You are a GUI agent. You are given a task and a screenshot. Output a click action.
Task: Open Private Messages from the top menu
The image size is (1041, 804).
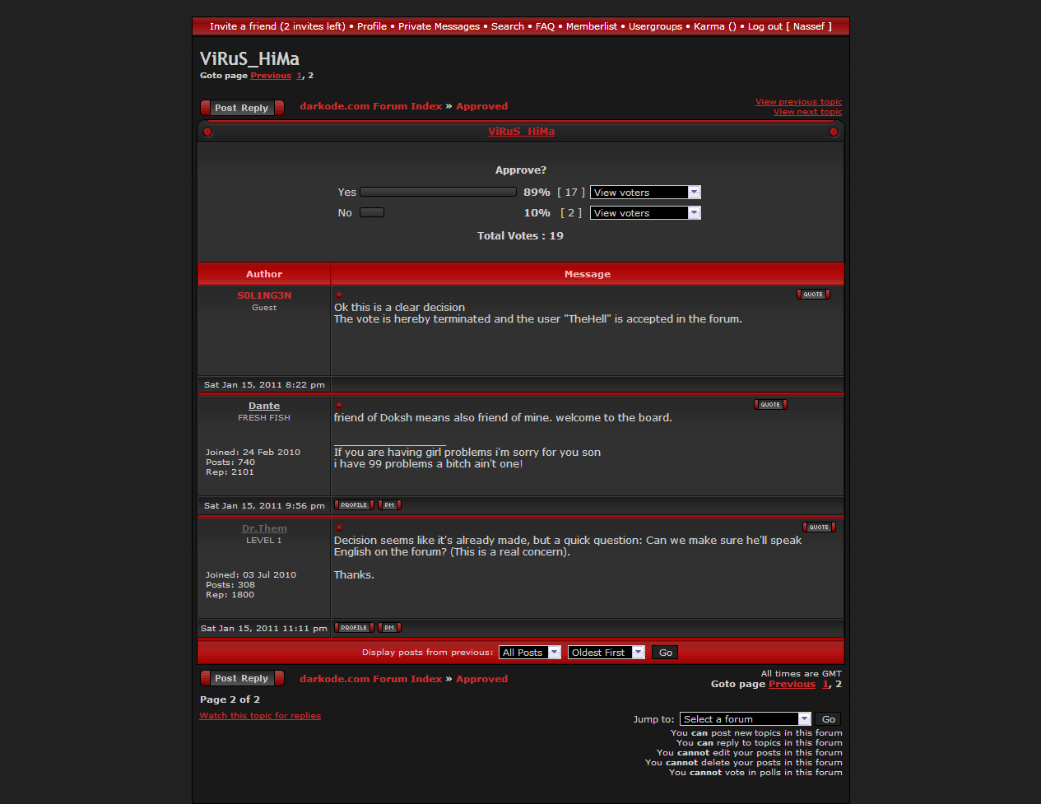(439, 26)
